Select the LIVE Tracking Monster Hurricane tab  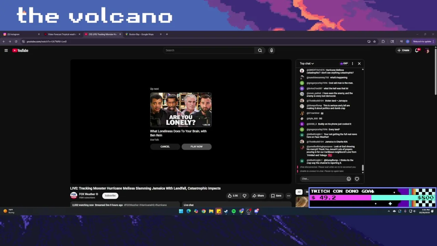tap(102, 34)
